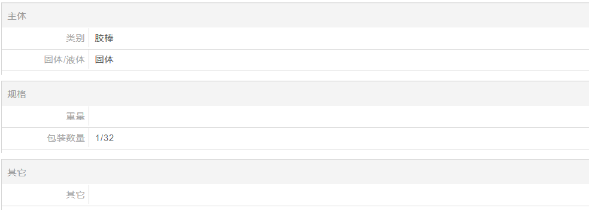594x220 pixels.
Task: Click the 胶棒 category value
Action: [x=104, y=38]
